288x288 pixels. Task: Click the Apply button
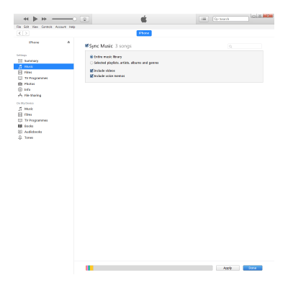(228, 268)
